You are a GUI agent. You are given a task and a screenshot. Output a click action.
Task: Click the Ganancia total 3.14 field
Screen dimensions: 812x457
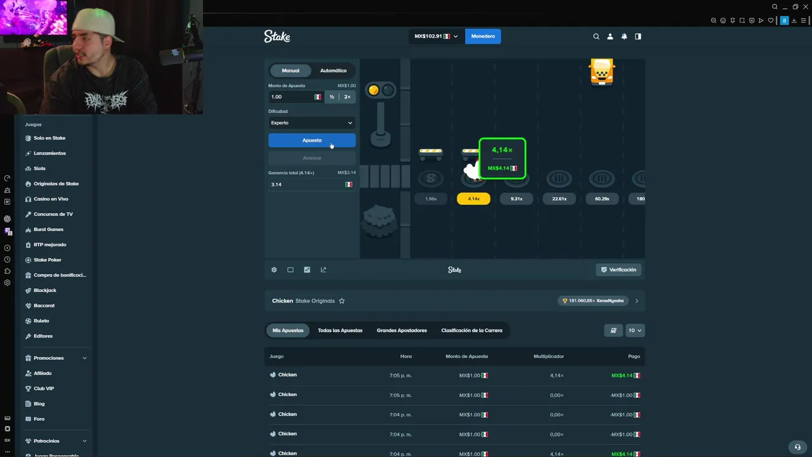coord(312,184)
